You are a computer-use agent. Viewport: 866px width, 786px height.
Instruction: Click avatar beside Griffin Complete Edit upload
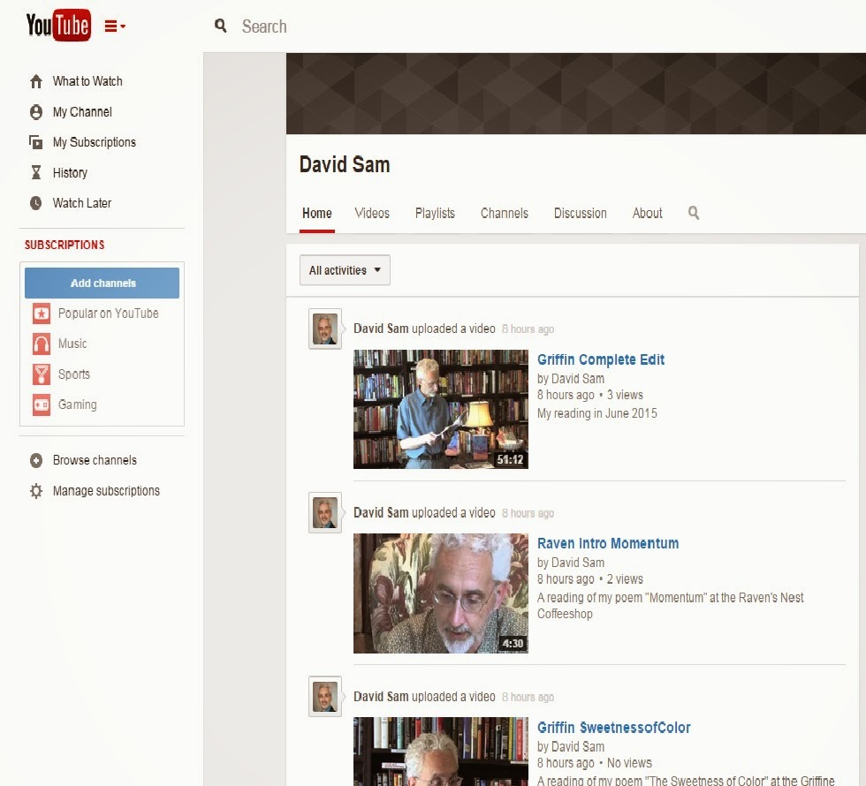[325, 329]
